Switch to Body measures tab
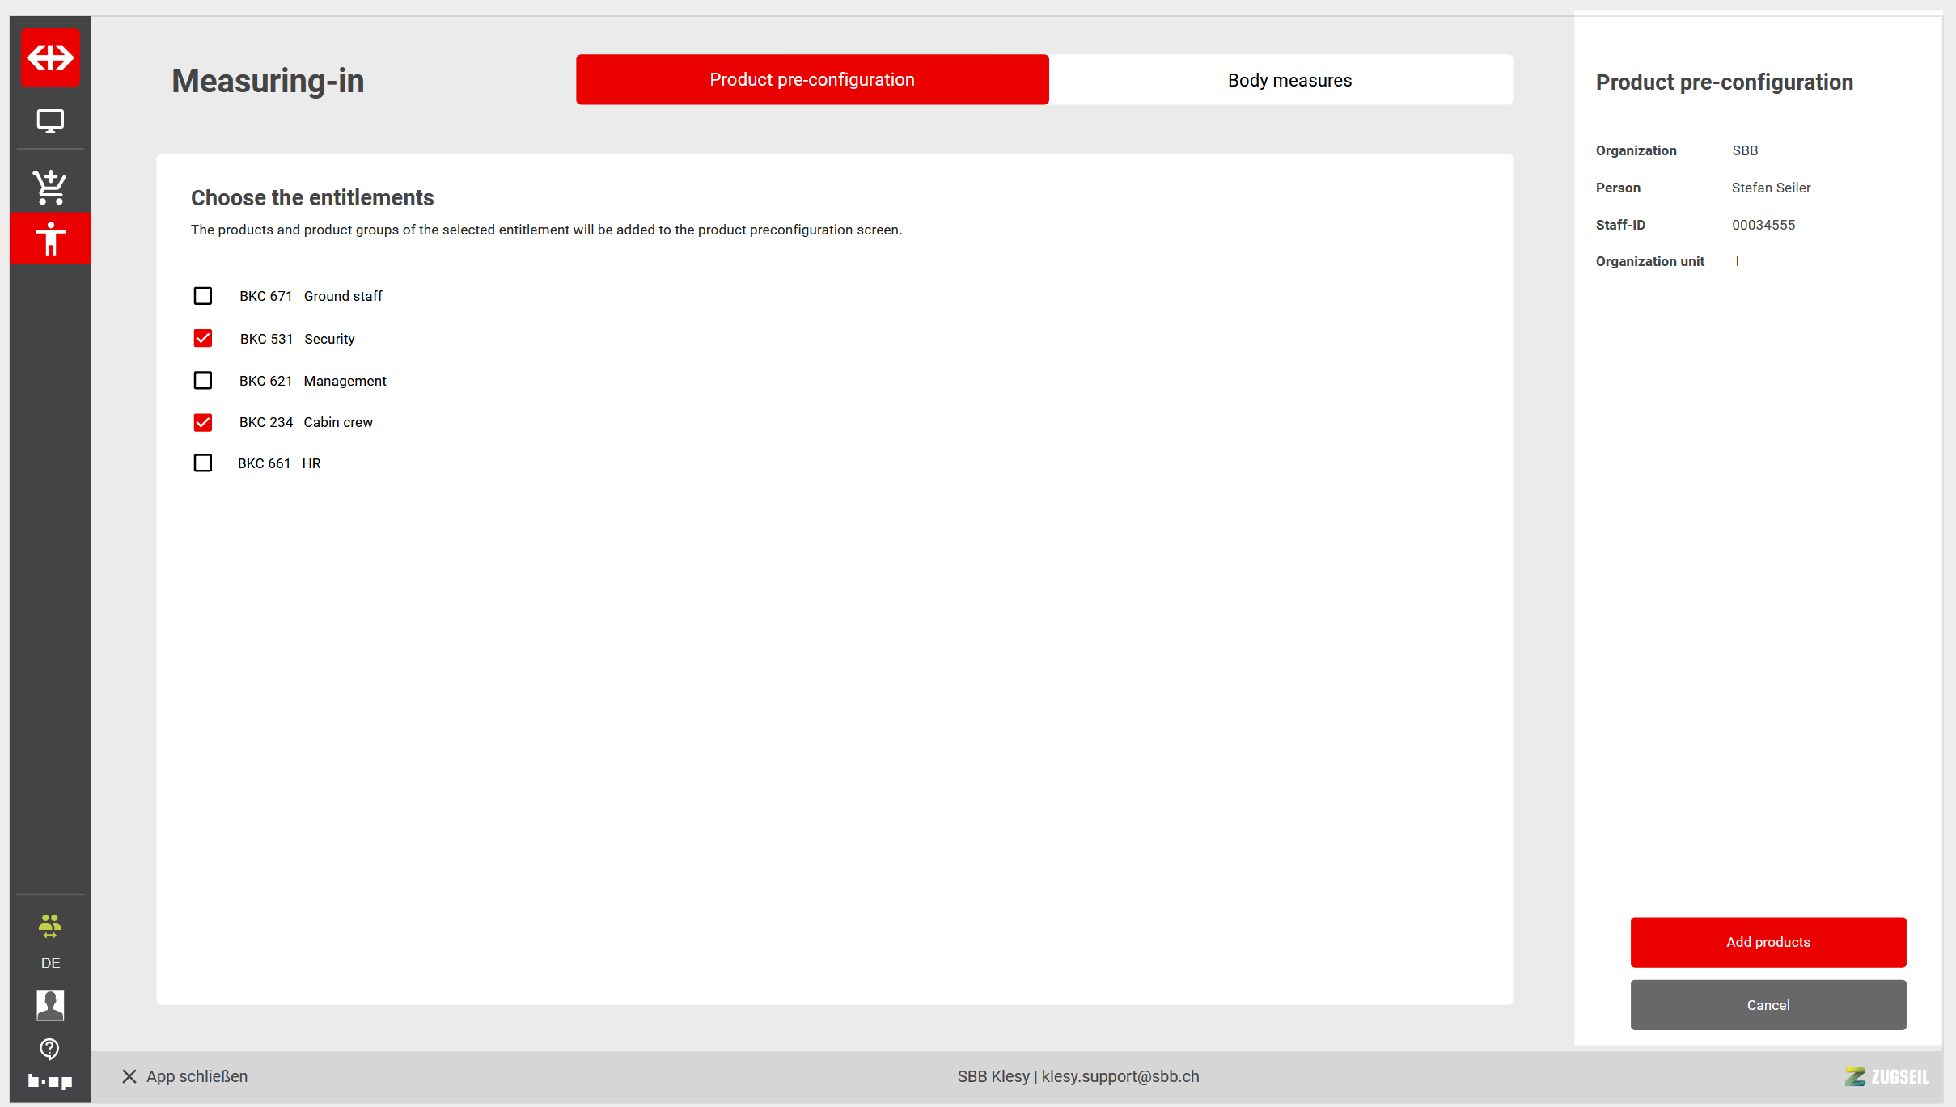This screenshot has height=1107, width=1956. (x=1289, y=80)
